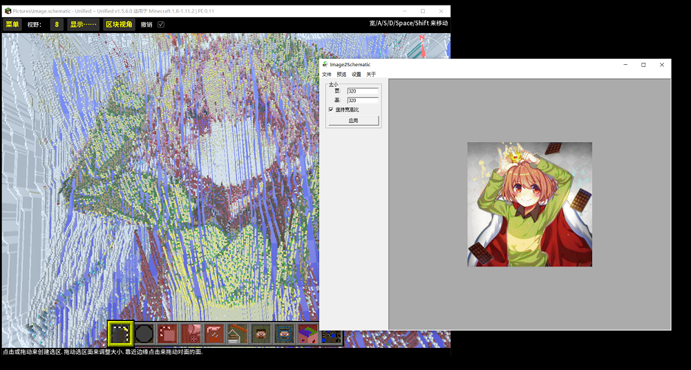This screenshot has width=691, height=370.
Task: Choose the NBT Explorer tool in hotbar
Action: (x=331, y=337)
